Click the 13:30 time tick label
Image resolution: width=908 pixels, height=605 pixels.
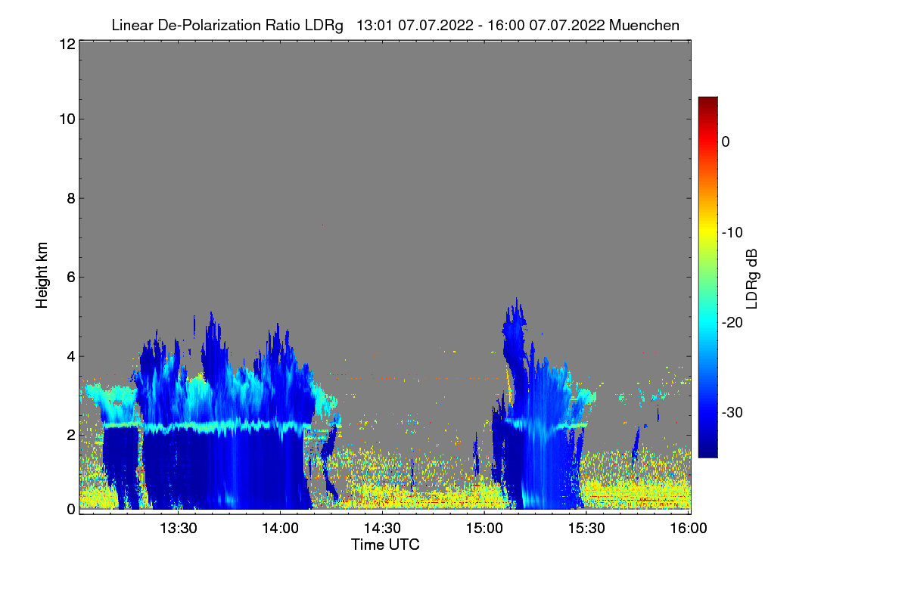pos(179,529)
